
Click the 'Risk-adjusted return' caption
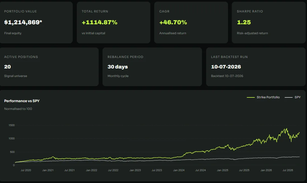click(x=252, y=33)
